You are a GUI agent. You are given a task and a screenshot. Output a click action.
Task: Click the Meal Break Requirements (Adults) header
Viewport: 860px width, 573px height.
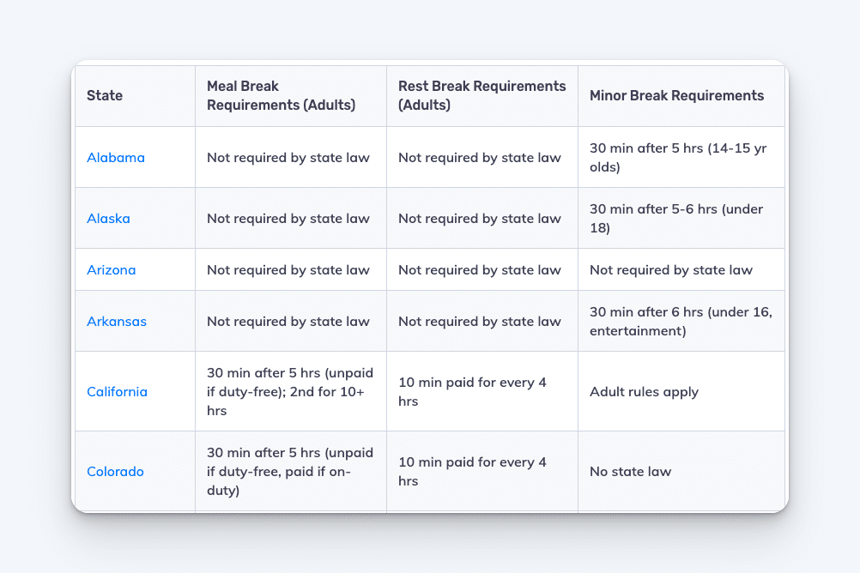281,95
